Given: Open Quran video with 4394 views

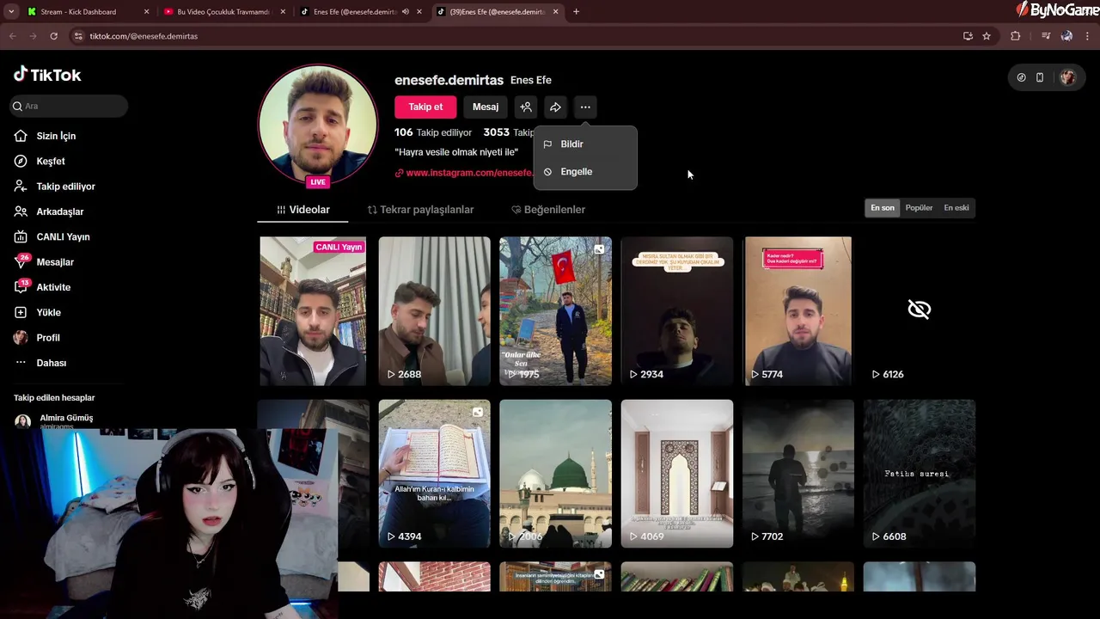Looking at the screenshot, I should [x=434, y=474].
